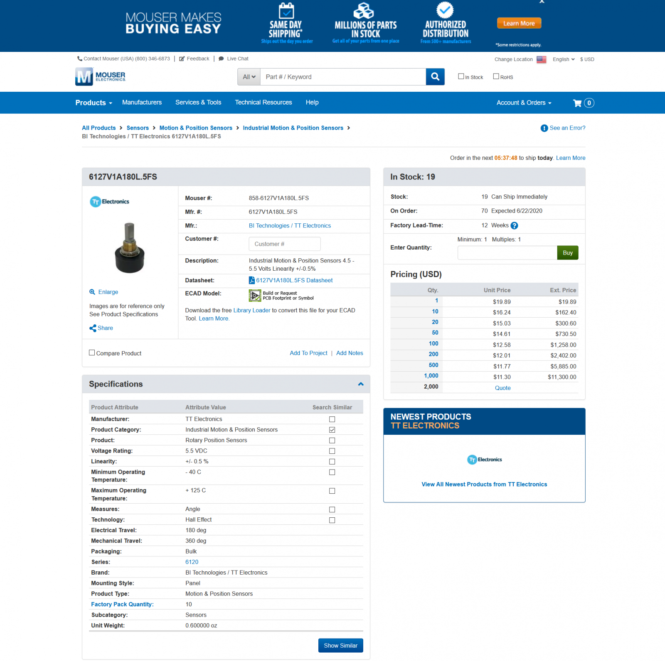Go to Sensors breadcrumb
The image size is (665, 661).
coord(138,128)
